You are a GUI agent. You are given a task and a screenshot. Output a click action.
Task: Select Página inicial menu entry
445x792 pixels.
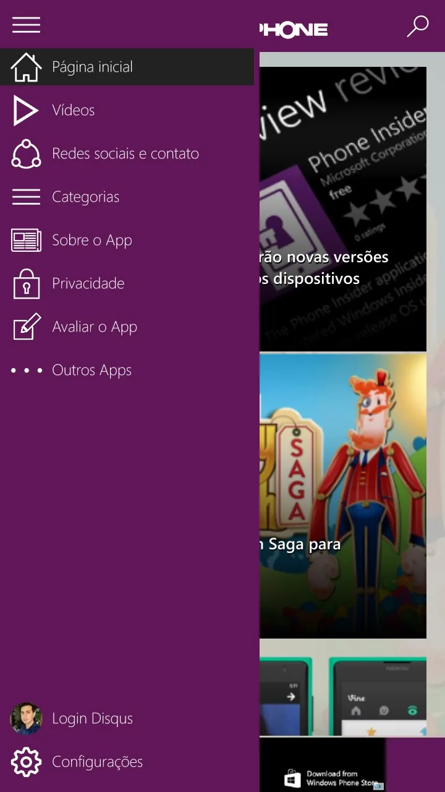(127, 67)
